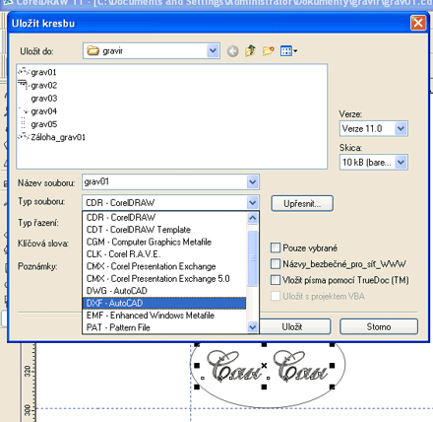433x422 pixels.
Task: Open the Verze version dropdown
Action: [401, 128]
